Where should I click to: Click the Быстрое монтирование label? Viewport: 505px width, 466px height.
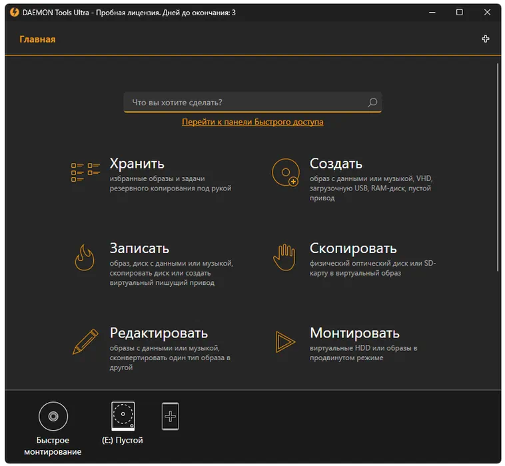click(53, 446)
